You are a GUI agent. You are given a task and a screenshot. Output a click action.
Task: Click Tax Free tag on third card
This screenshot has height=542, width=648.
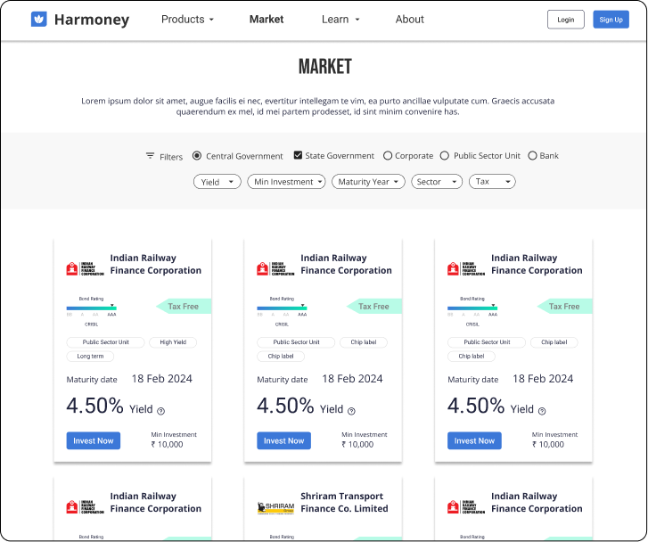564,307
